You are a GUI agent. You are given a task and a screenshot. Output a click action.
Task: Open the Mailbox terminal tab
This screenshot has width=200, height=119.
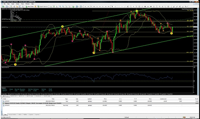[25, 115]
